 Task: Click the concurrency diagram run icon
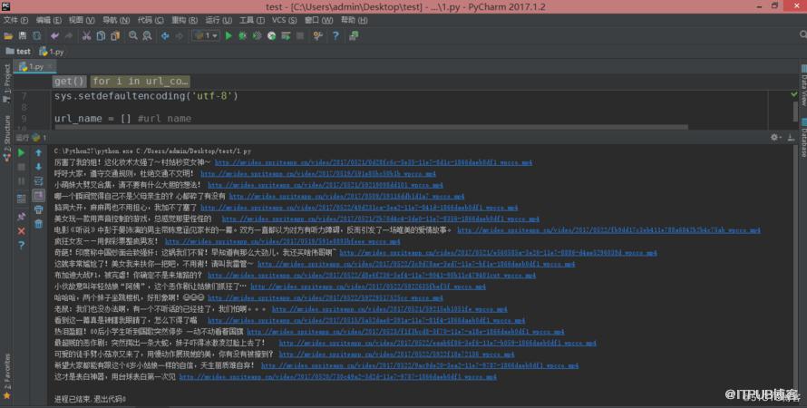pos(287,35)
